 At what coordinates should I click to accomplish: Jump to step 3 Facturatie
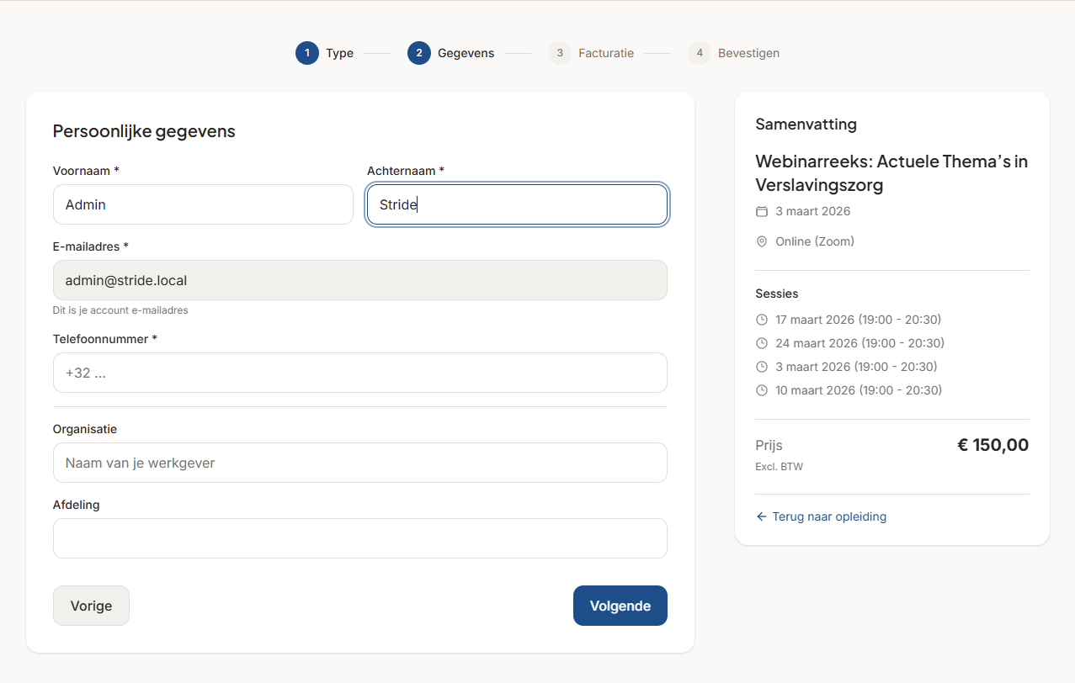(560, 53)
